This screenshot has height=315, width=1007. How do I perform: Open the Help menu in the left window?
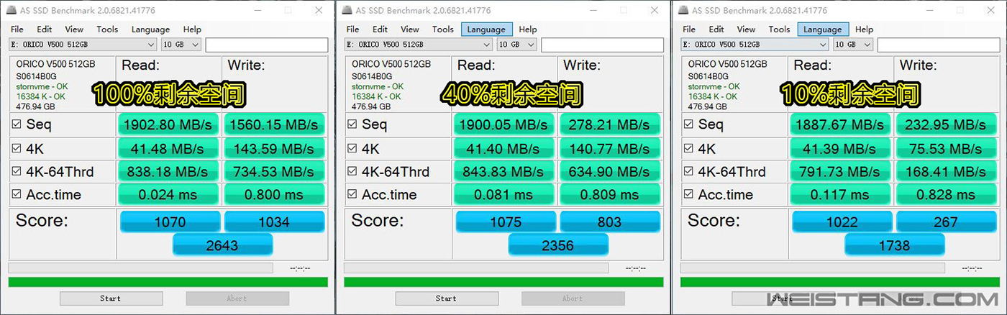192,29
